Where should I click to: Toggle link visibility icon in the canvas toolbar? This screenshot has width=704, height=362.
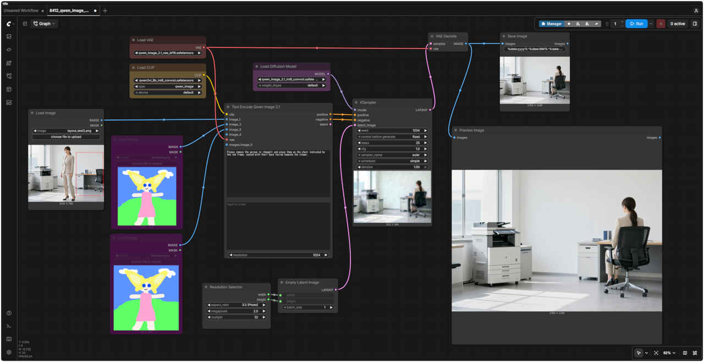click(695, 353)
